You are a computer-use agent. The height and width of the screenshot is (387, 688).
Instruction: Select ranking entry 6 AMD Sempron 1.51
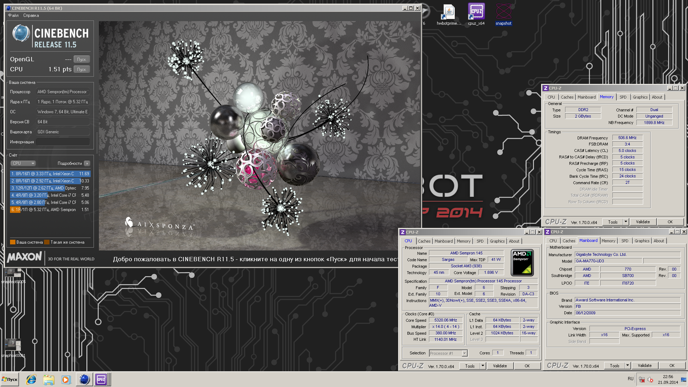50,210
